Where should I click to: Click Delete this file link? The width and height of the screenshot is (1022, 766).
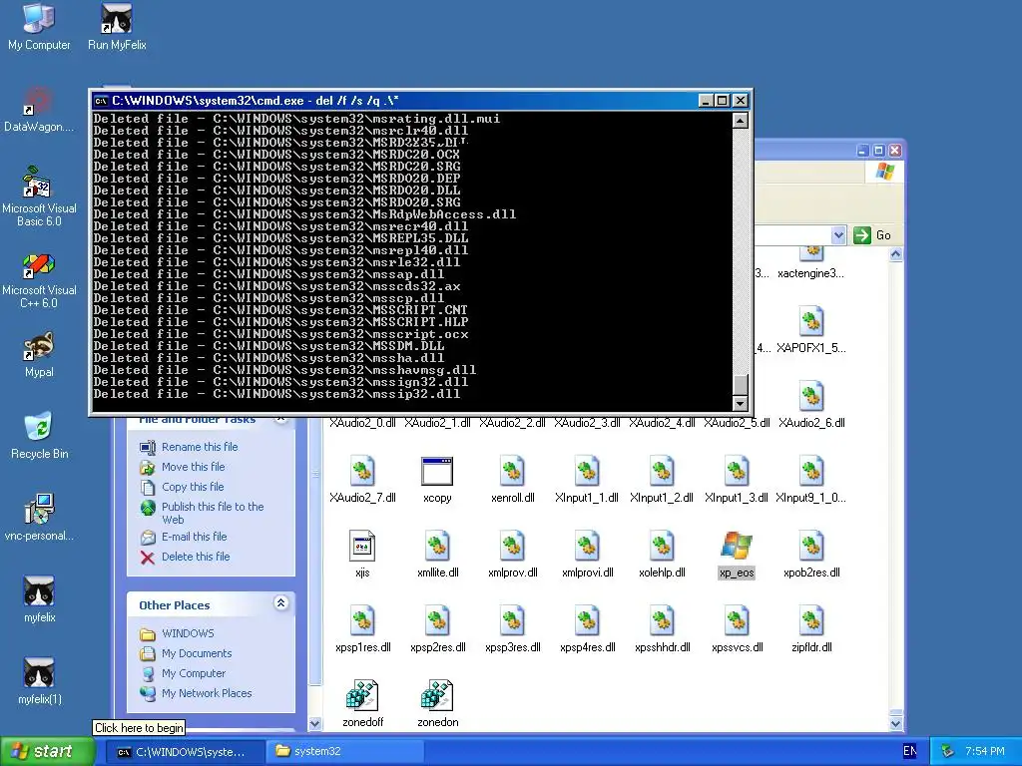point(196,557)
